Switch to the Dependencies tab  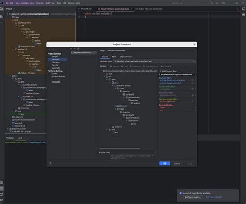pos(126,57)
